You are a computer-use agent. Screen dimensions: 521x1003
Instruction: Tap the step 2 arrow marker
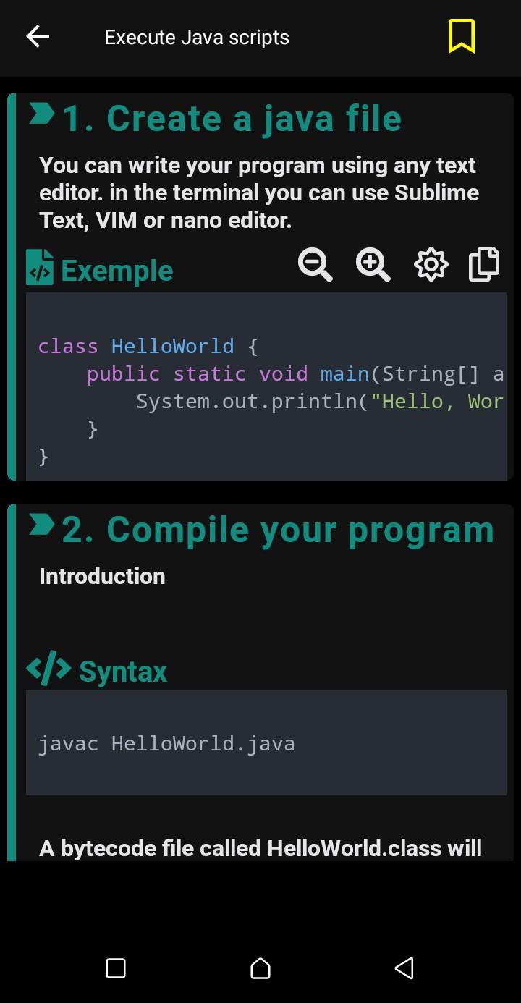pyautogui.click(x=41, y=525)
